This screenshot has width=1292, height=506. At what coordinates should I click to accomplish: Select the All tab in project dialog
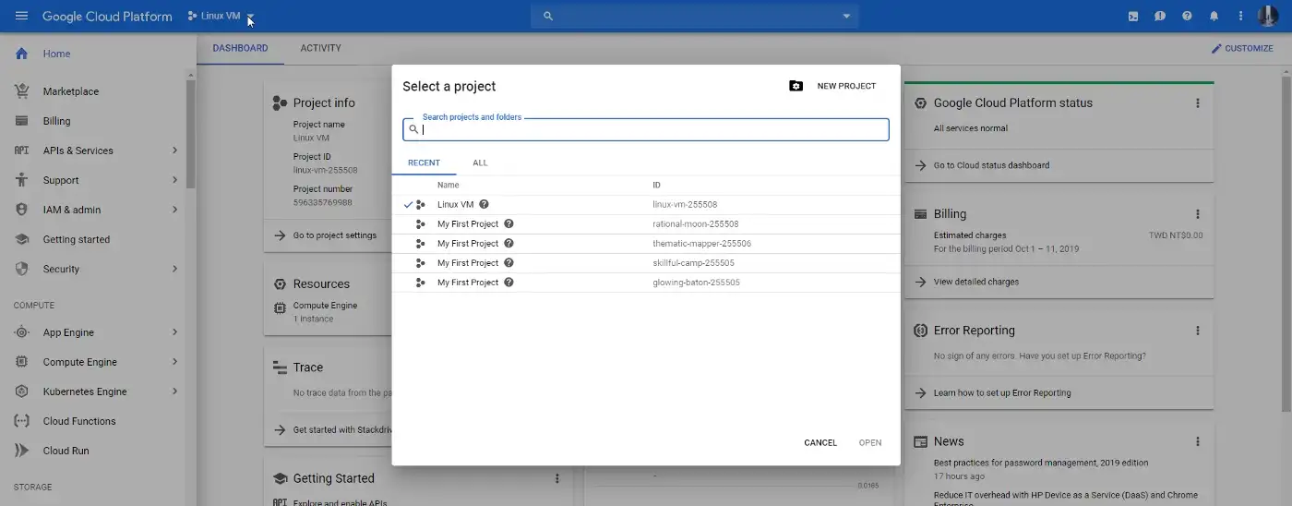point(480,163)
